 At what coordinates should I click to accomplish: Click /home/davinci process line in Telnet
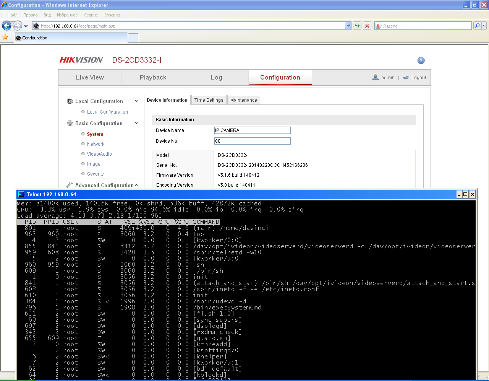[x=231, y=228]
